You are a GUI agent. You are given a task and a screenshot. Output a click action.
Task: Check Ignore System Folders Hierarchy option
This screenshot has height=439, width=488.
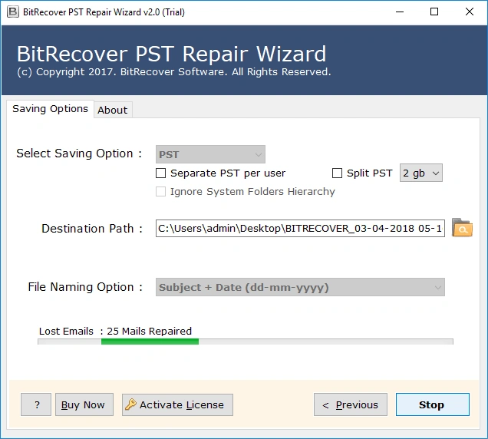(161, 192)
